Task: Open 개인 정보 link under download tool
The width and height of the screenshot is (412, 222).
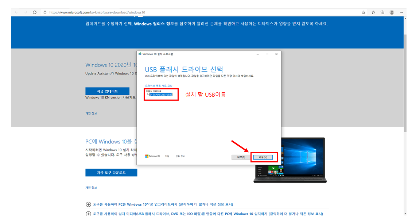Action: click(91, 187)
